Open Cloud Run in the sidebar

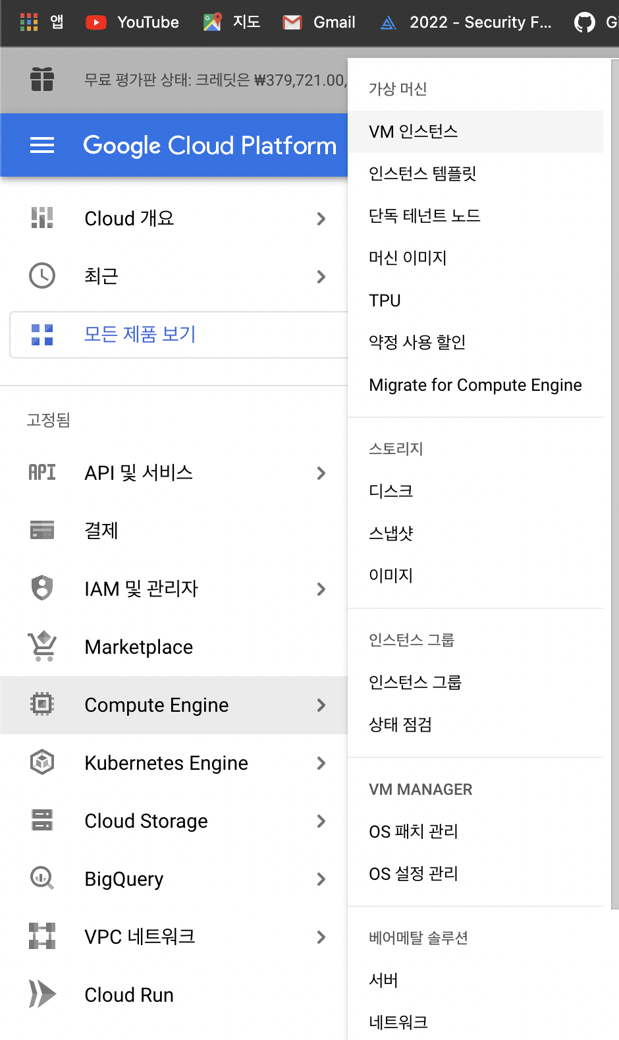click(174, 995)
